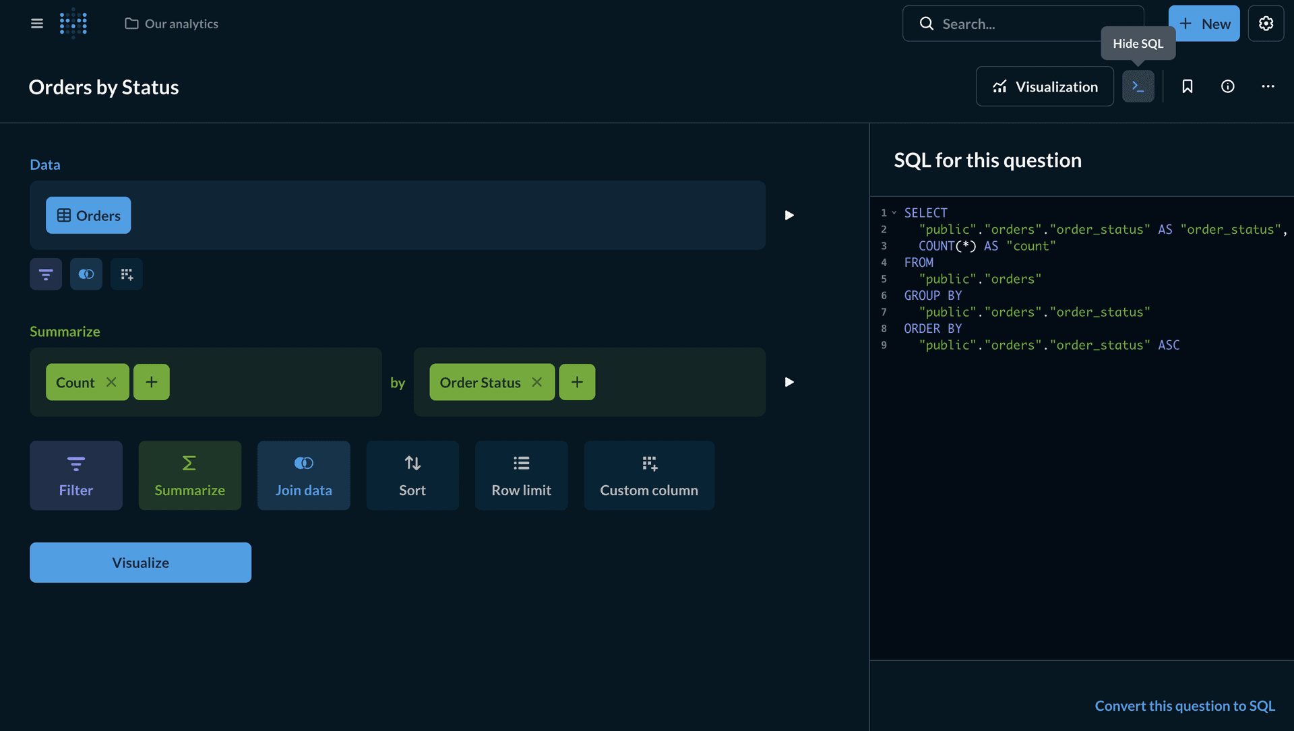Screen dimensions: 1294x731
Task: Open the three-dot more options menu
Action: point(1268,86)
